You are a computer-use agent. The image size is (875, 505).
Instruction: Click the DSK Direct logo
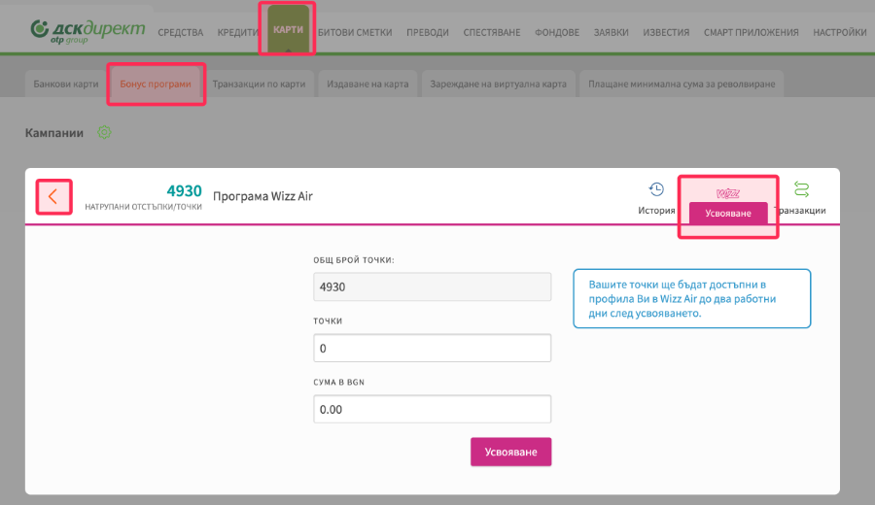tap(87, 31)
